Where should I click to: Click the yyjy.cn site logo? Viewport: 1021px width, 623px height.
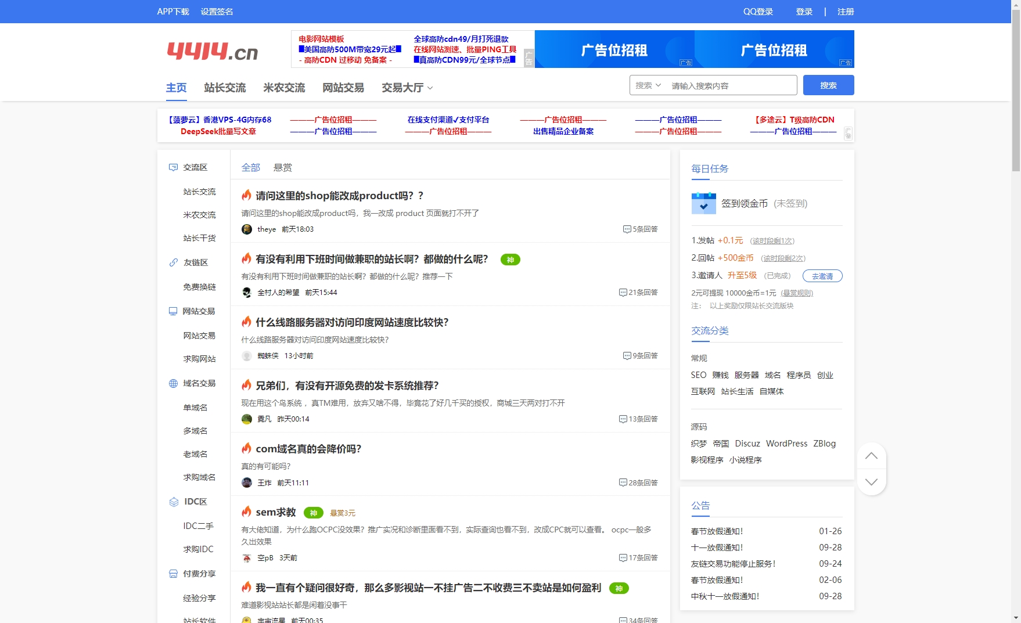coord(213,51)
